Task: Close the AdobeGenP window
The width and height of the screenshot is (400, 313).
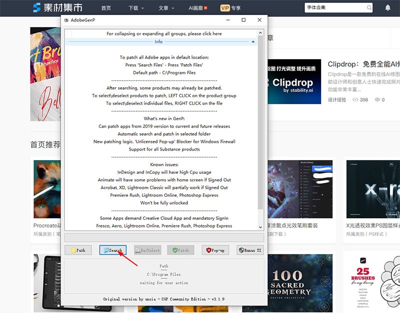Action: (x=259, y=20)
